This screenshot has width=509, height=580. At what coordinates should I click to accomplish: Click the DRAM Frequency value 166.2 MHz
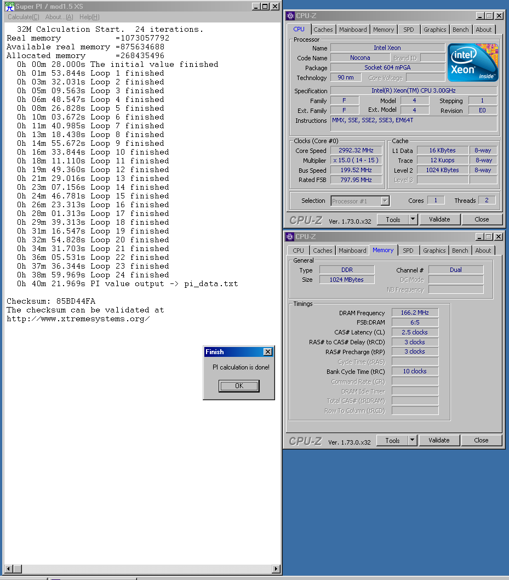(x=415, y=312)
